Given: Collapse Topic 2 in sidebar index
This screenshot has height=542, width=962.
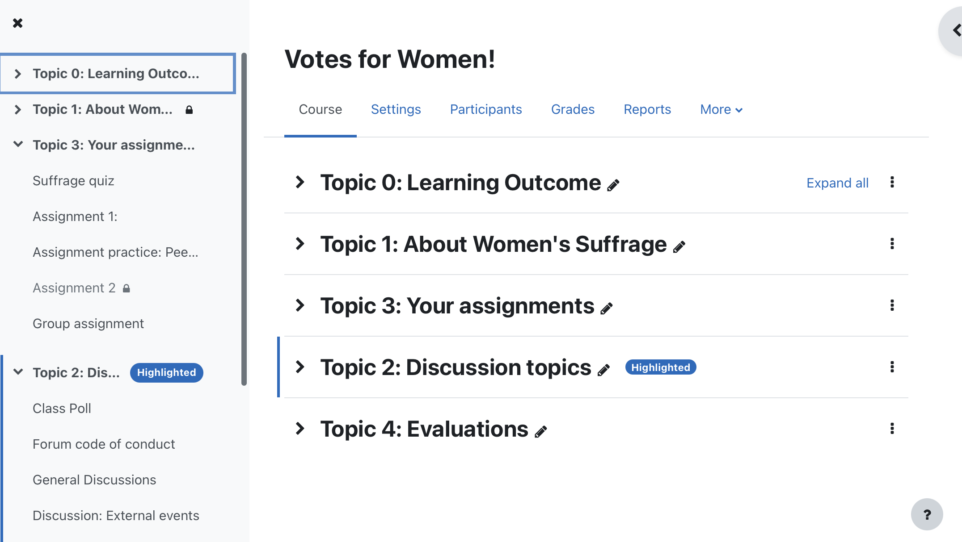Looking at the screenshot, I should [x=18, y=372].
